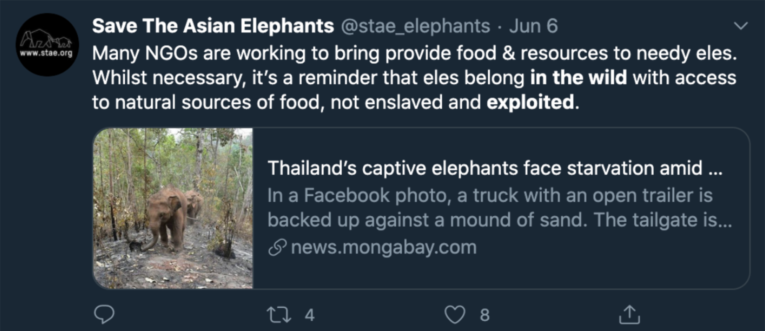Screen dimensions: 765x331
Task: View the retweet count of 4
Action: [310, 315]
